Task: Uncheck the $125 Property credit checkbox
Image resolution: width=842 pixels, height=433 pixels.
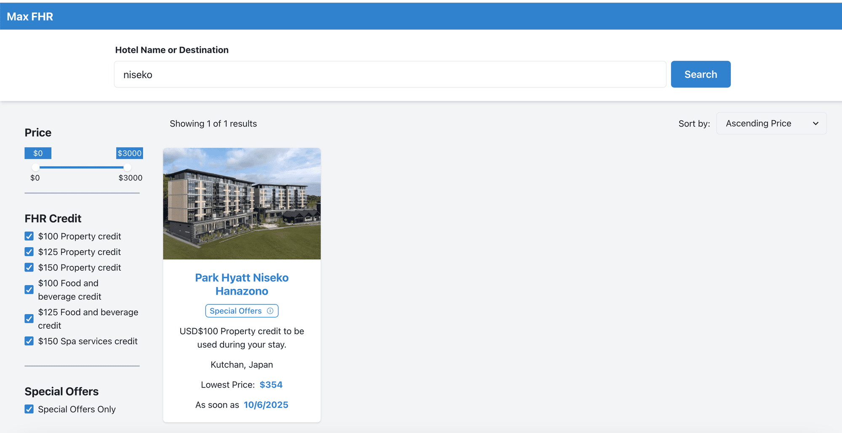Action: tap(29, 252)
